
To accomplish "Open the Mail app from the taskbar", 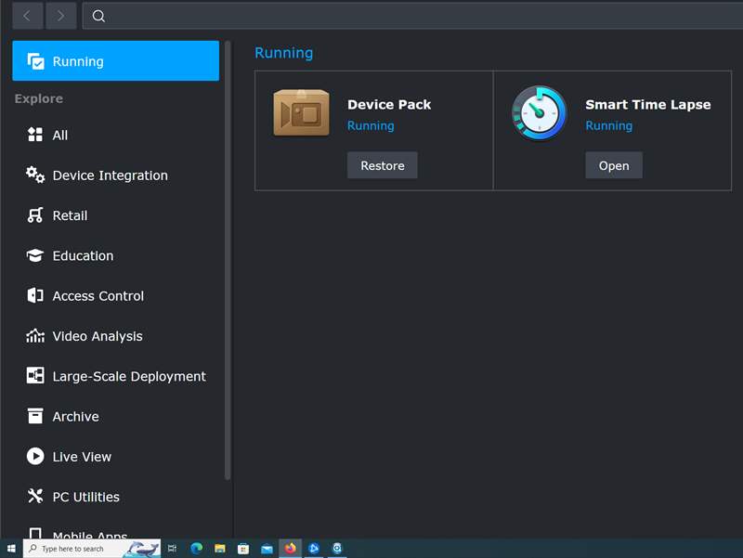I will [267, 549].
